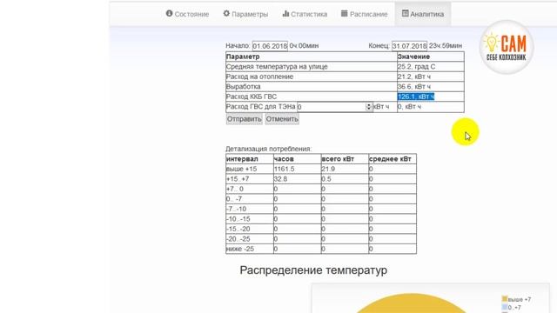
Task: Click the spinner arrows on the ТЭН field
Action: [x=369, y=107]
